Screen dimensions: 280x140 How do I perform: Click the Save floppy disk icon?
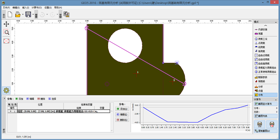click(x=28, y=14)
